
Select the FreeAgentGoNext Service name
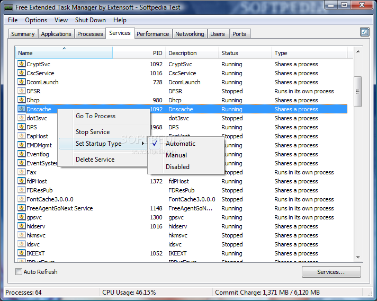[60, 208]
